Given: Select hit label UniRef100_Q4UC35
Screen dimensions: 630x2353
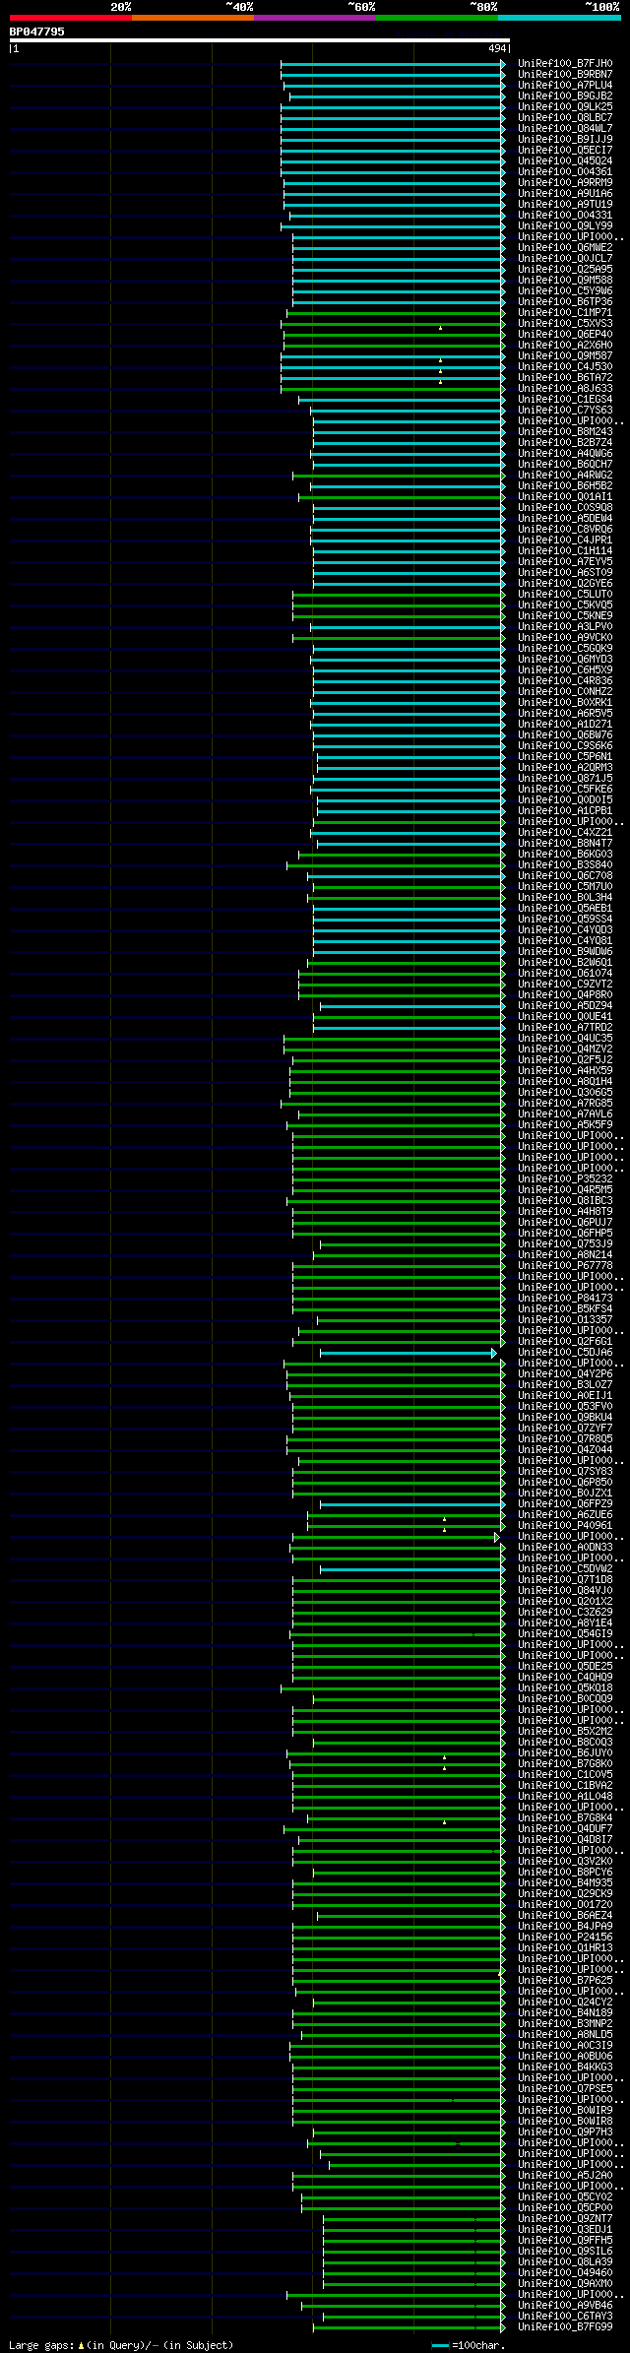Looking at the screenshot, I should point(565,1039).
